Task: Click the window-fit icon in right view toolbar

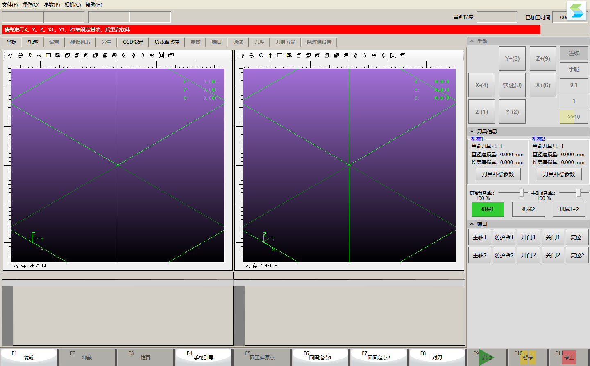Action: [x=280, y=55]
